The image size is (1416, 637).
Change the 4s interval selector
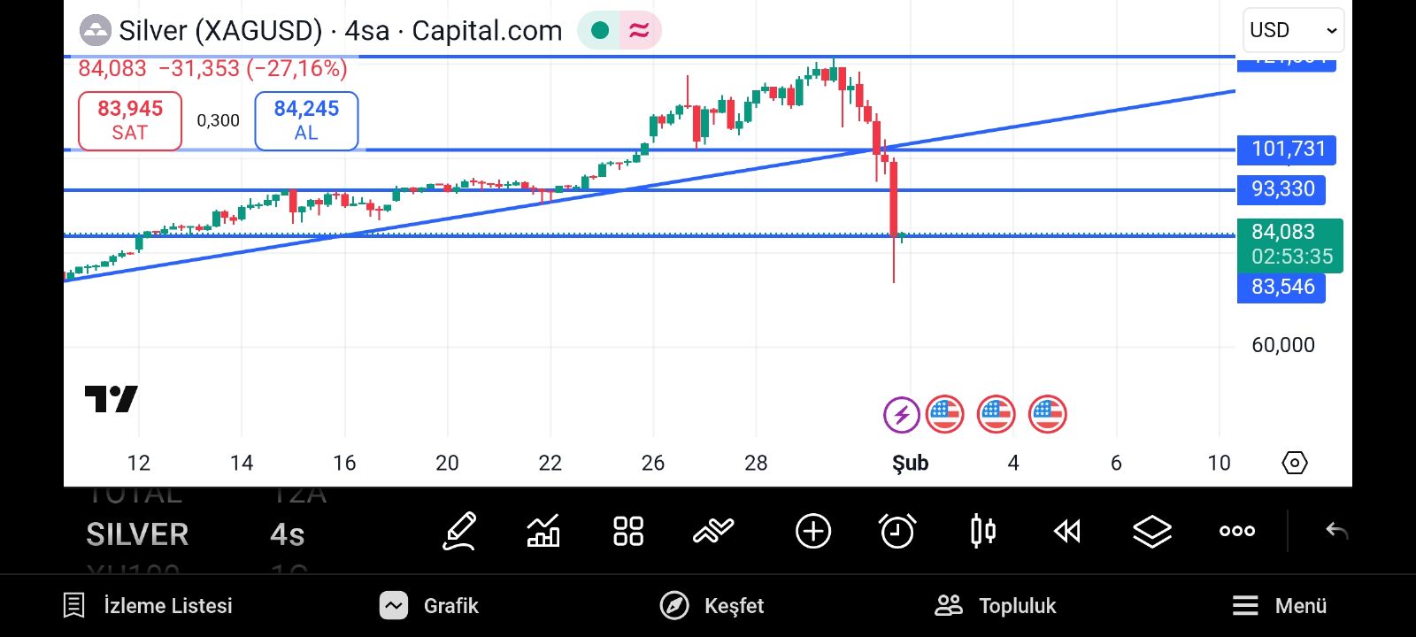(x=287, y=534)
